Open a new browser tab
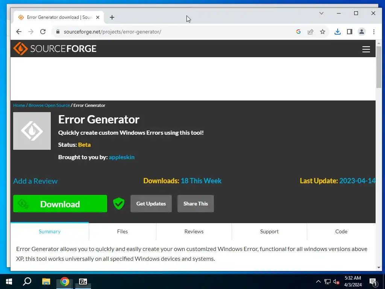The image size is (385, 289). pos(112,17)
